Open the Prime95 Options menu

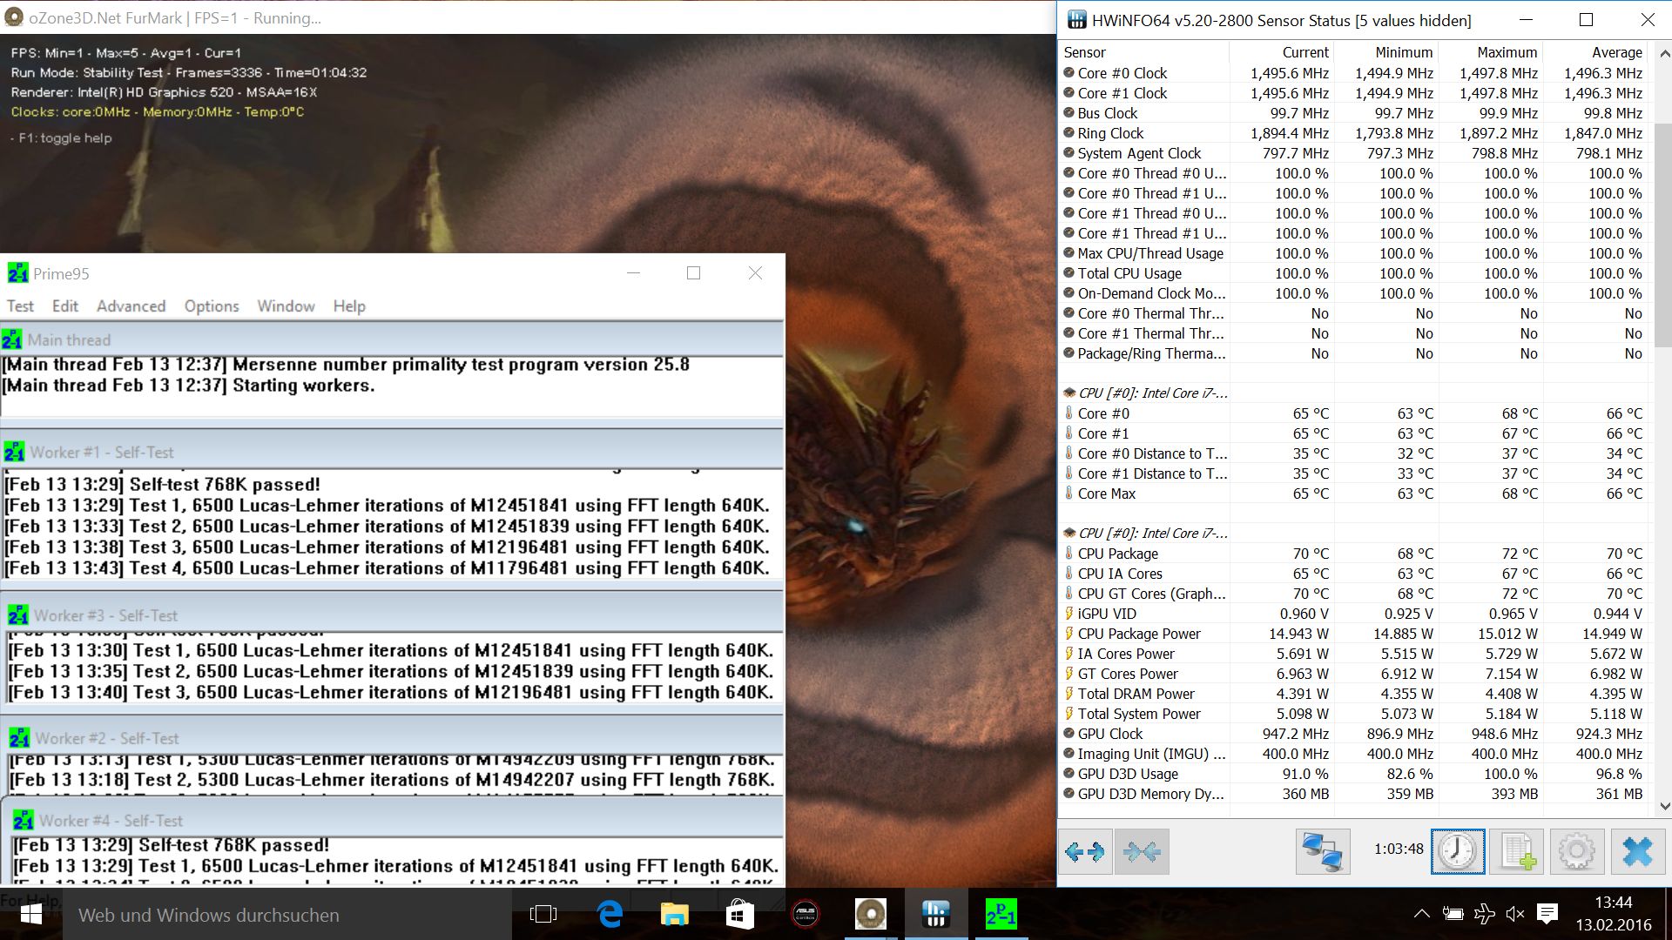point(212,306)
